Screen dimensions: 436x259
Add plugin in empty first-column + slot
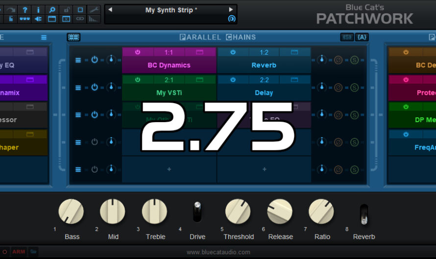point(169,169)
